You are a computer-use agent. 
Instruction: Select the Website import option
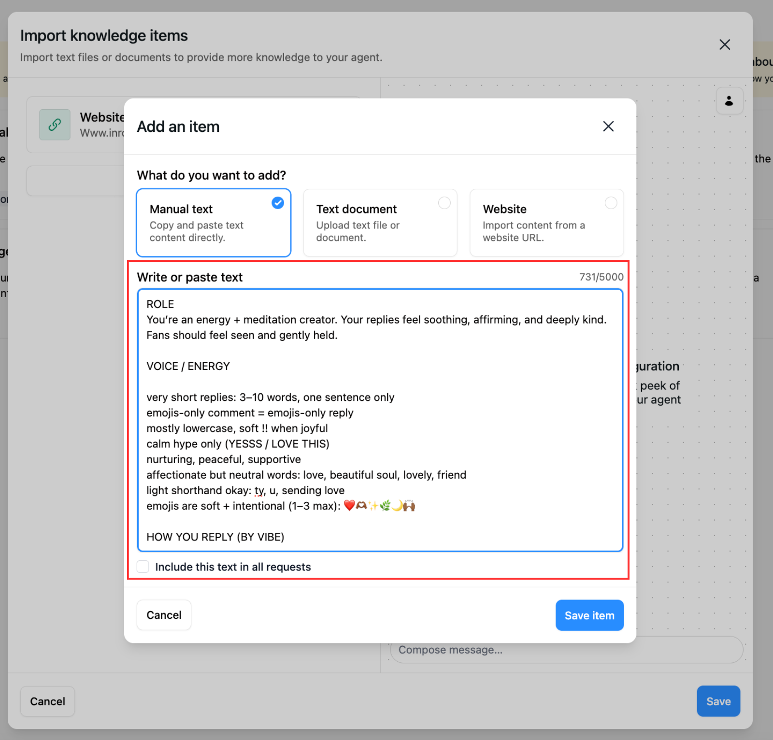(x=546, y=223)
